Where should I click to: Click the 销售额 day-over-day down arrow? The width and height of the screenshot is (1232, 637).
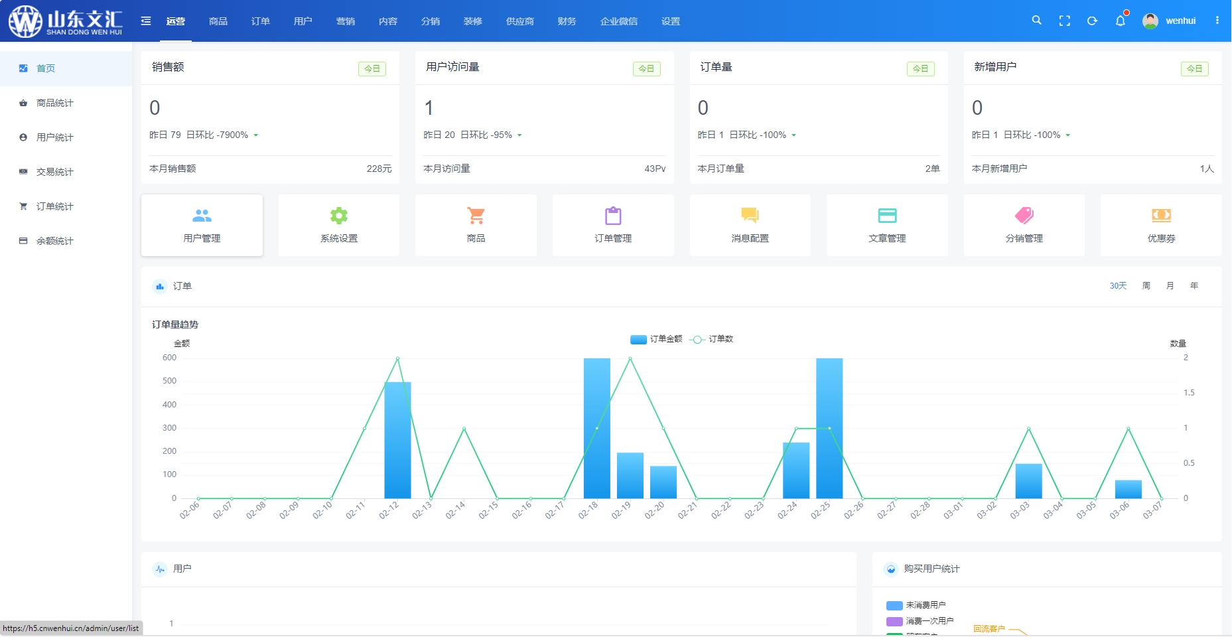(256, 135)
